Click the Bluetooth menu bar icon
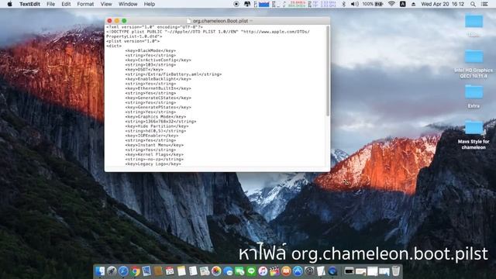 point(344,4)
